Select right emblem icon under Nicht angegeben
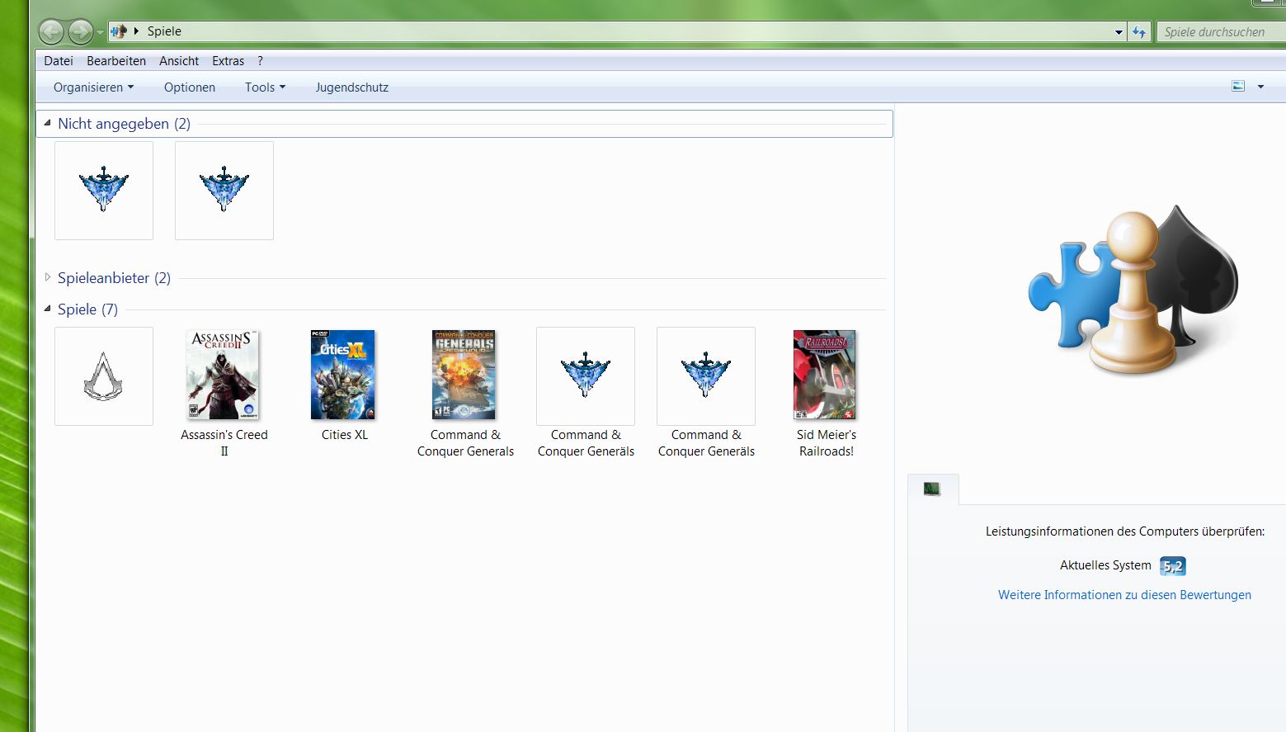 pyautogui.click(x=224, y=191)
